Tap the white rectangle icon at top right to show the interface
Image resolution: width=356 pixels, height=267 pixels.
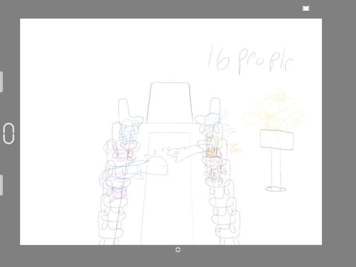click(x=306, y=8)
